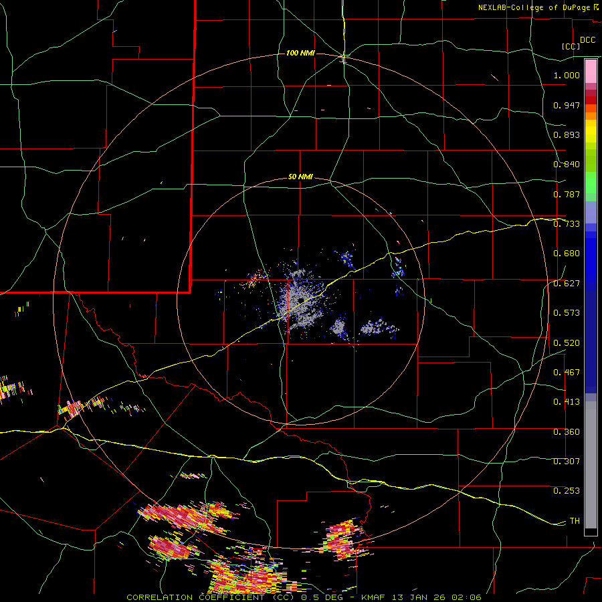Pick the pink segment atop the color bar
Screen dimensions: 602x602
pos(591,72)
